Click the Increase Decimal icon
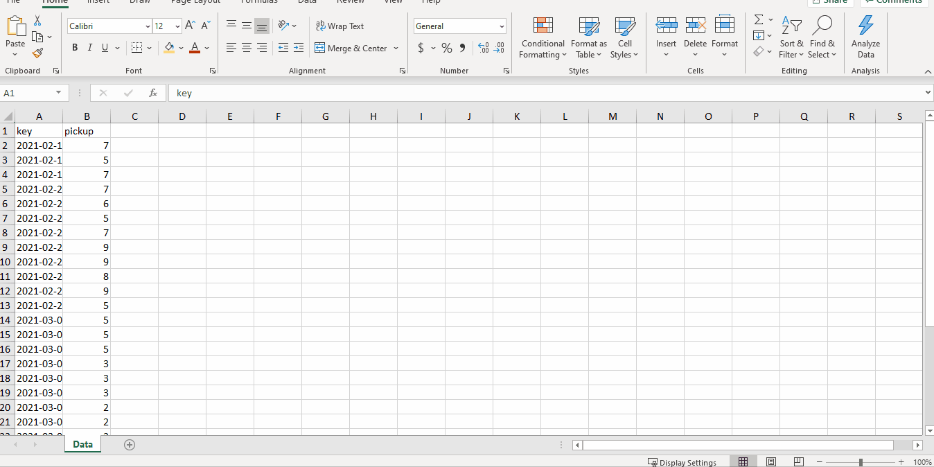The width and height of the screenshot is (934, 467). 484,48
